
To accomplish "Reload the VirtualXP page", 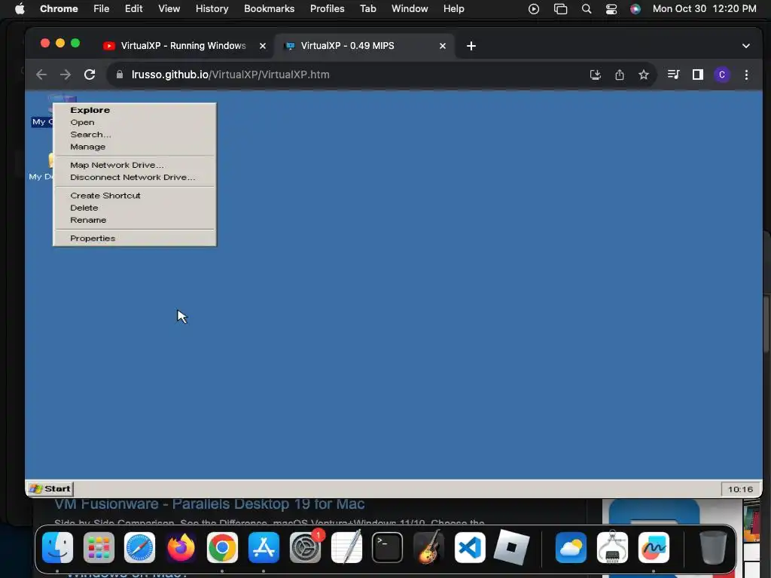I will pos(90,75).
